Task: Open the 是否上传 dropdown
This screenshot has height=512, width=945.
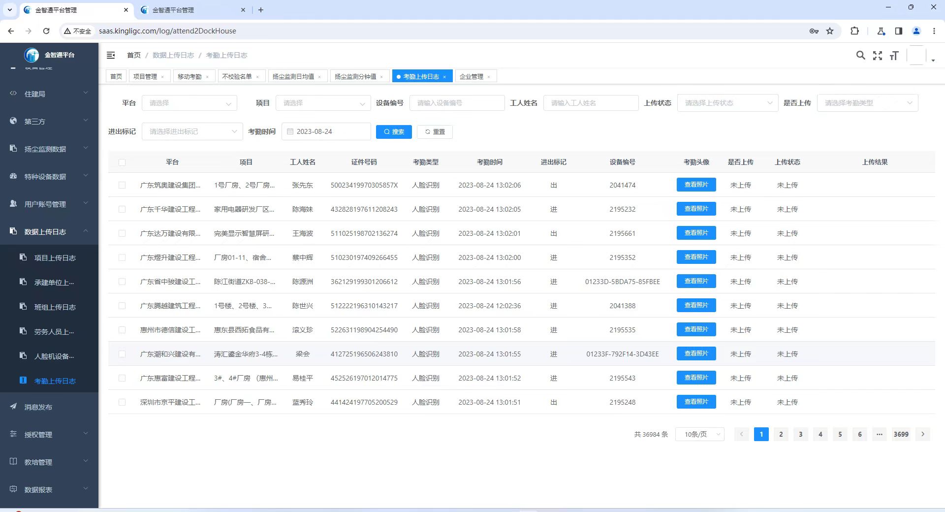Action: 867,103
